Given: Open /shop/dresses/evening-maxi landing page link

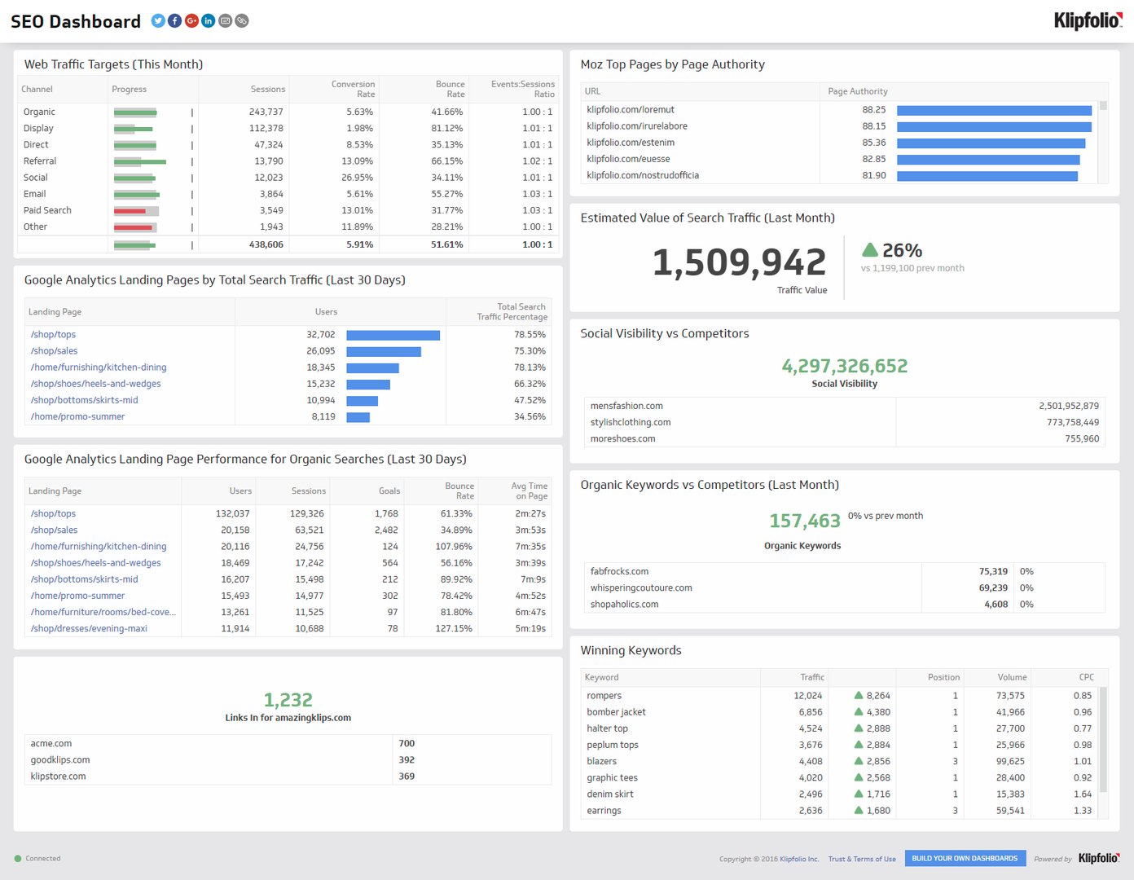Looking at the screenshot, I should tap(89, 628).
